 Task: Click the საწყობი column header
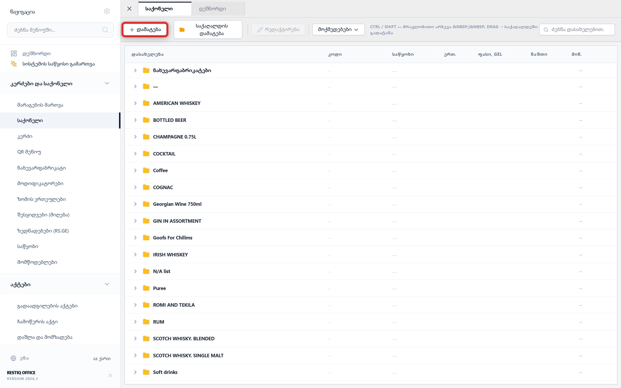pyautogui.click(x=403, y=54)
